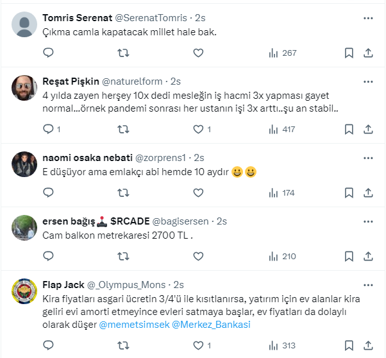
Task: Bookmark Flap Jack's tweet
Action: click(x=348, y=345)
